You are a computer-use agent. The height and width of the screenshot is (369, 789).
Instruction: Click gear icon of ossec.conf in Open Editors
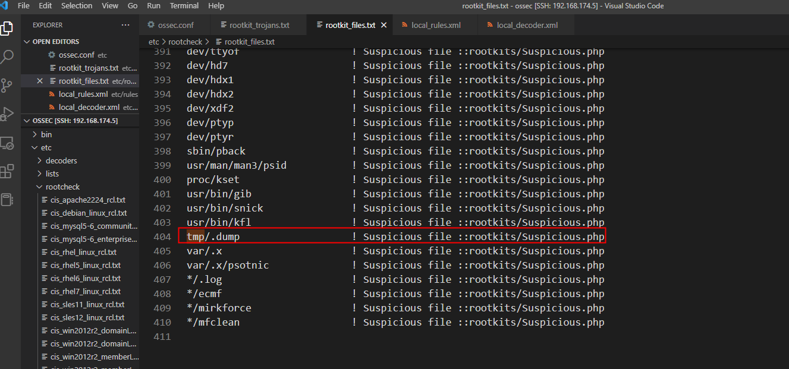click(x=52, y=55)
